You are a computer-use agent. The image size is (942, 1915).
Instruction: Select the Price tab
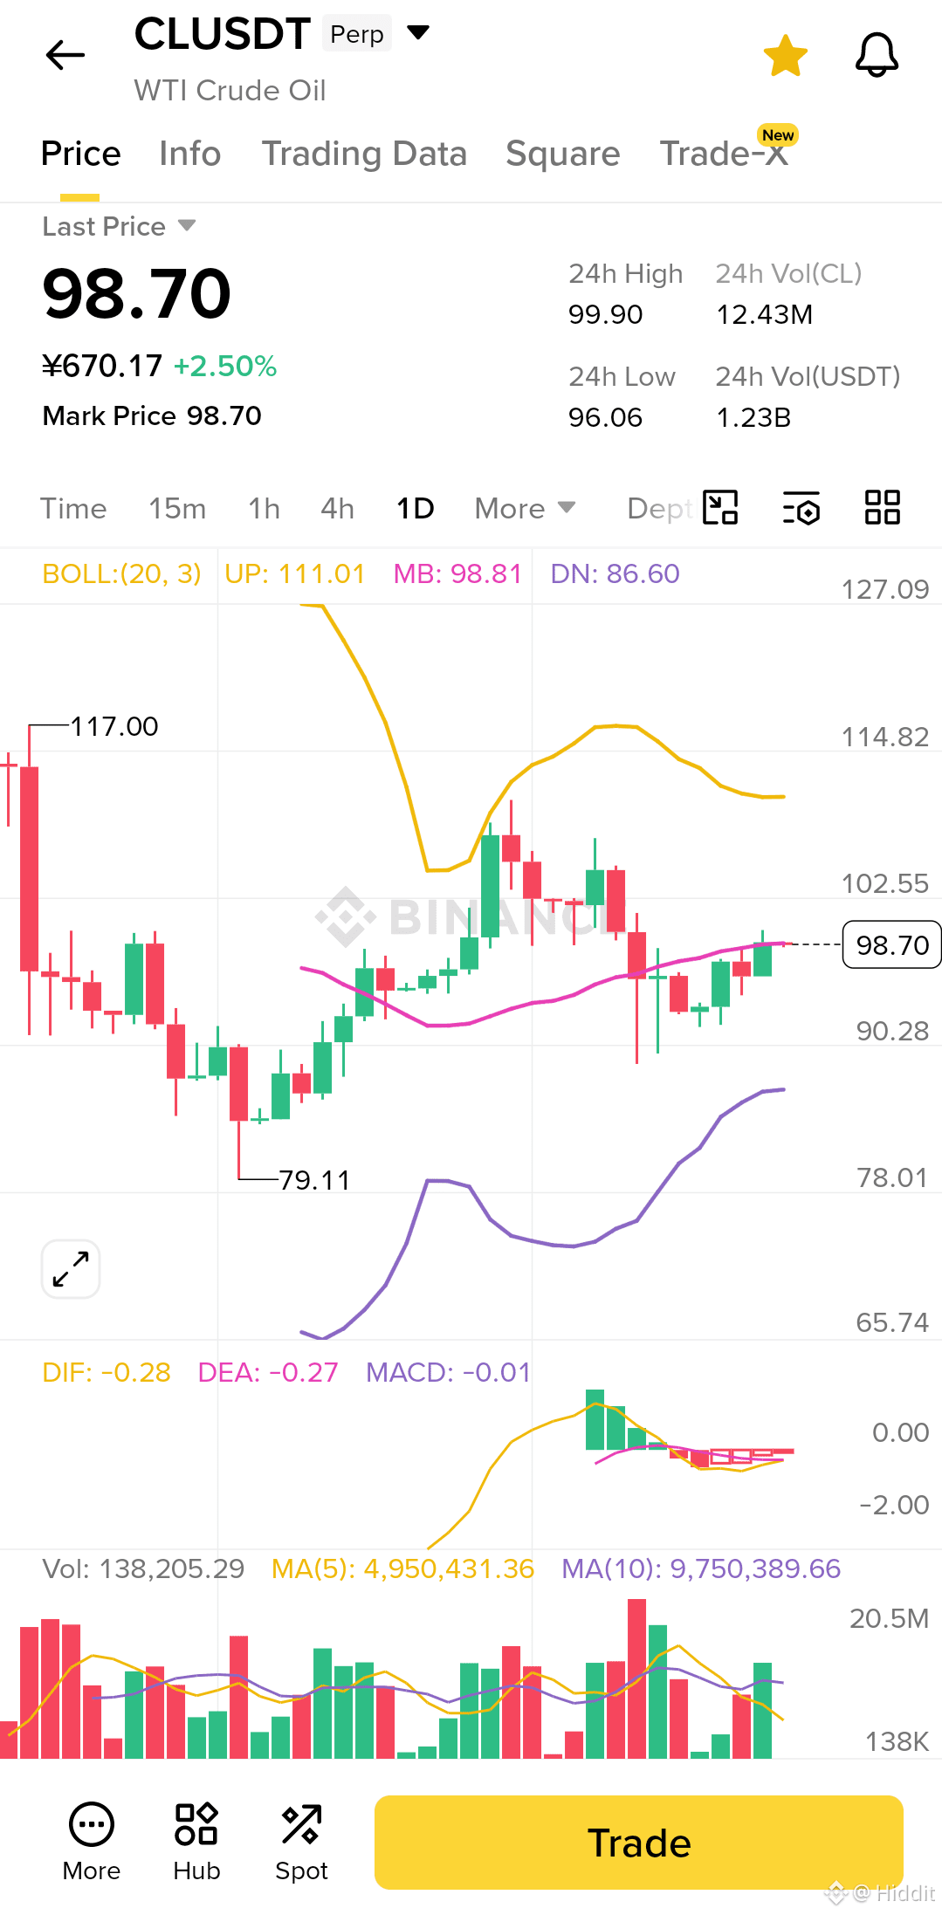click(x=80, y=154)
